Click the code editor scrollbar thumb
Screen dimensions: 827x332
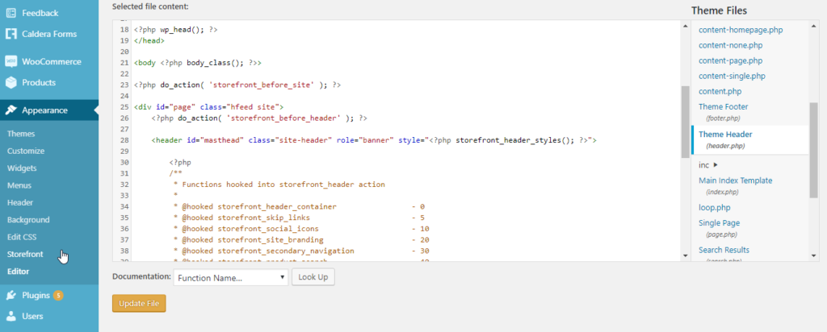685,122
